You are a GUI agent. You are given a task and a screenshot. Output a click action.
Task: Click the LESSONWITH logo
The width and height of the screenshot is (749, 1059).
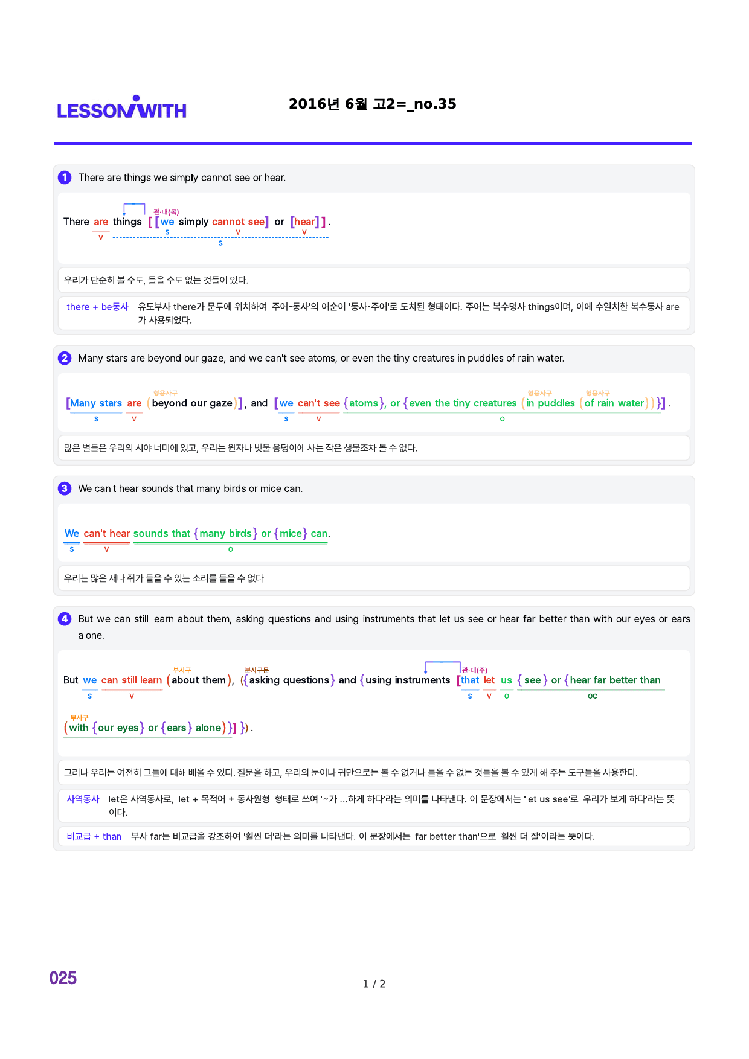(121, 107)
